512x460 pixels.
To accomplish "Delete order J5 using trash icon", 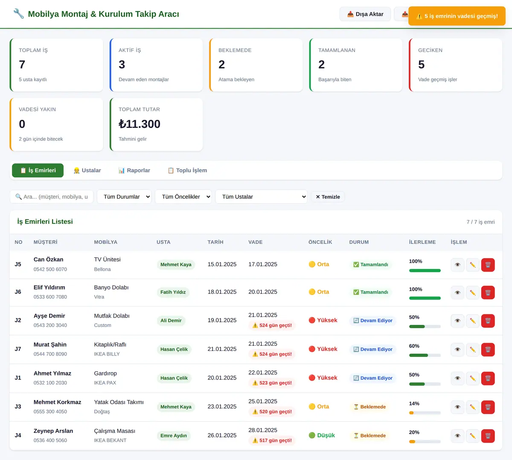I will pyautogui.click(x=488, y=265).
